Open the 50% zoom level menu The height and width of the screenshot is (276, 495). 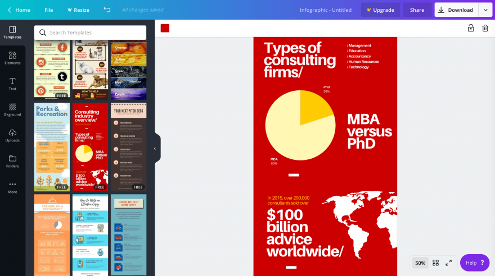[420, 263]
